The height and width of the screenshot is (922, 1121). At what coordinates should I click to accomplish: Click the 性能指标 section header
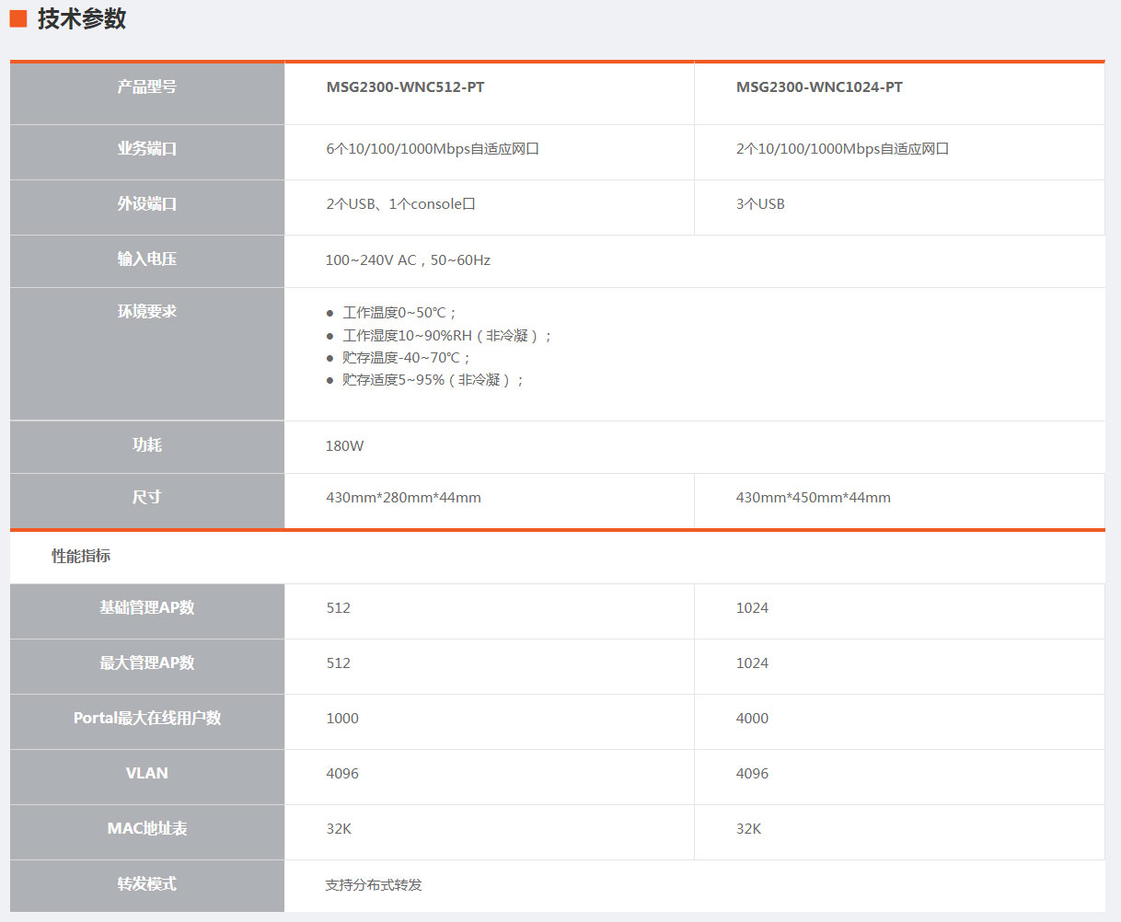81,557
